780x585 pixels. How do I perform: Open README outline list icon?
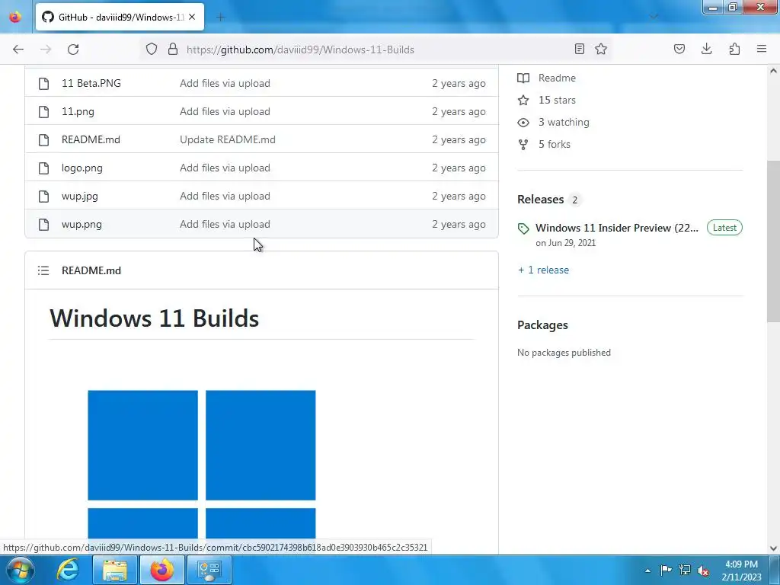43,270
